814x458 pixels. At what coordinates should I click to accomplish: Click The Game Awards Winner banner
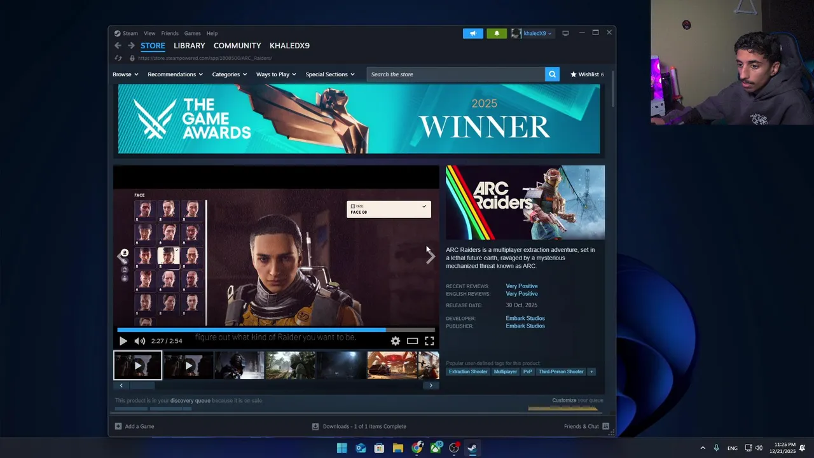359,119
